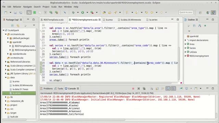The image size is (219, 123).
Task: Click the green Run button icon
Action: tap(83, 12)
